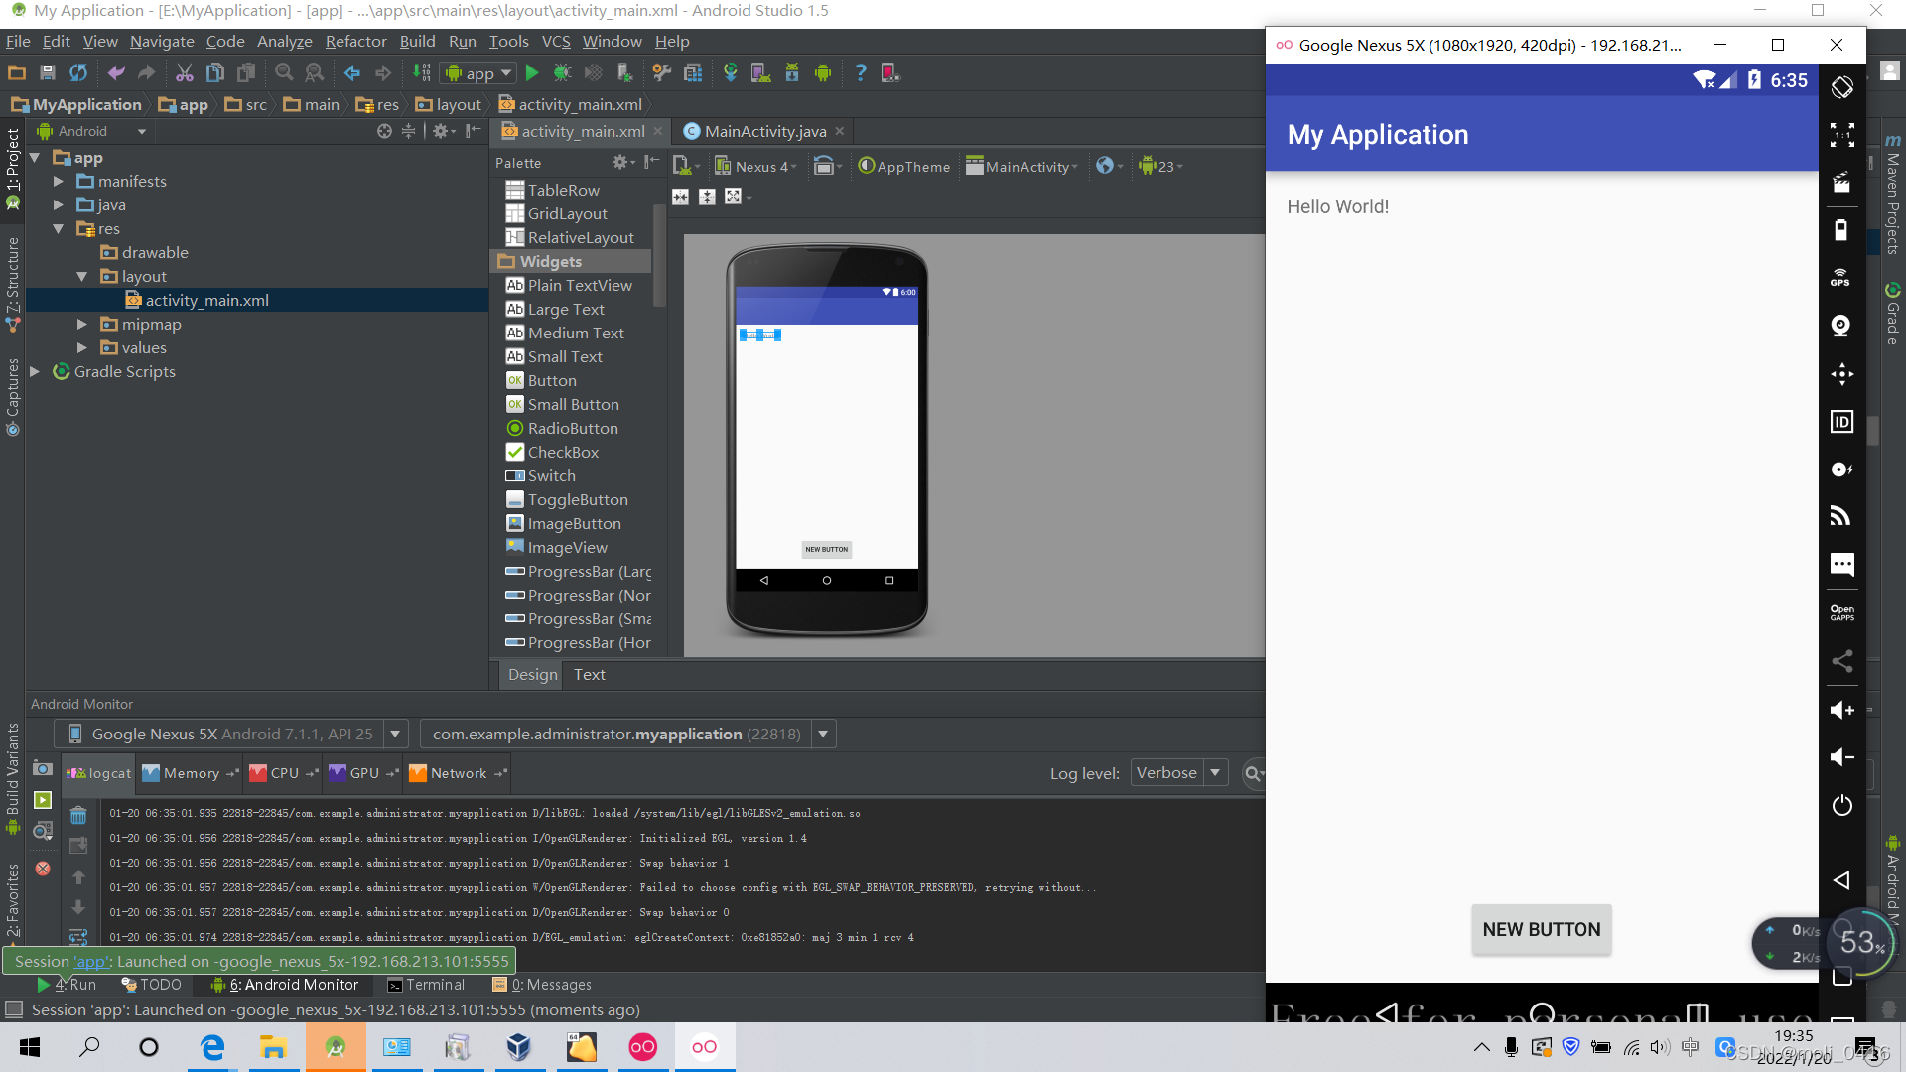1906x1072 pixels.
Task: Select the Switch widget in Palette
Action: 551,476
